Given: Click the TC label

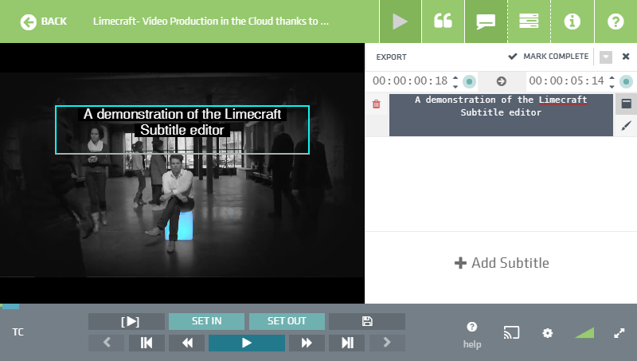Looking at the screenshot, I should [18, 332].
